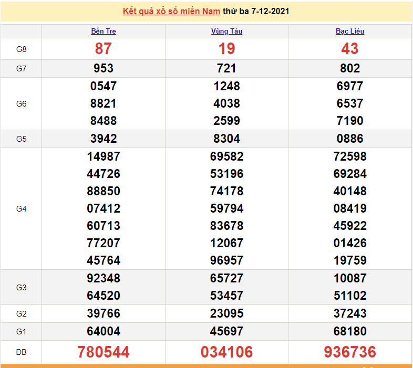
Task: Click the ĐB row label
Action: point(21,352)
